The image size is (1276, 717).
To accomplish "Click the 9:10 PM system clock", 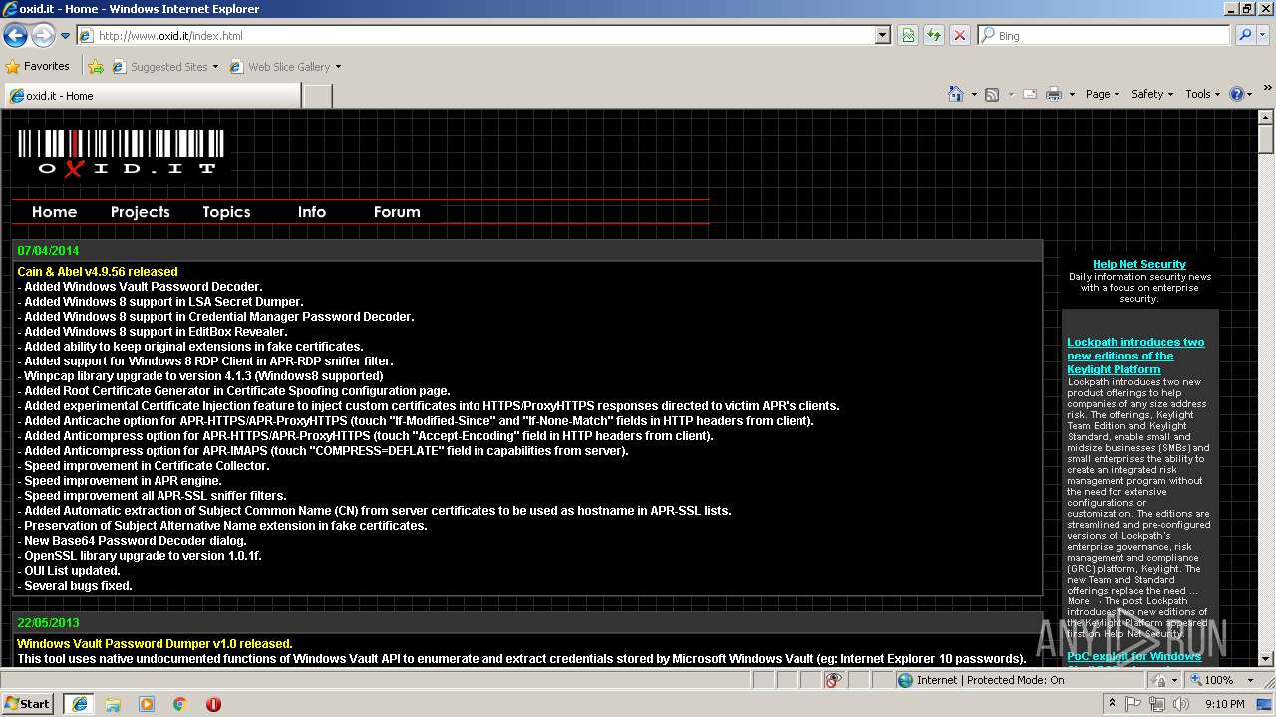I will point(1225,704).
